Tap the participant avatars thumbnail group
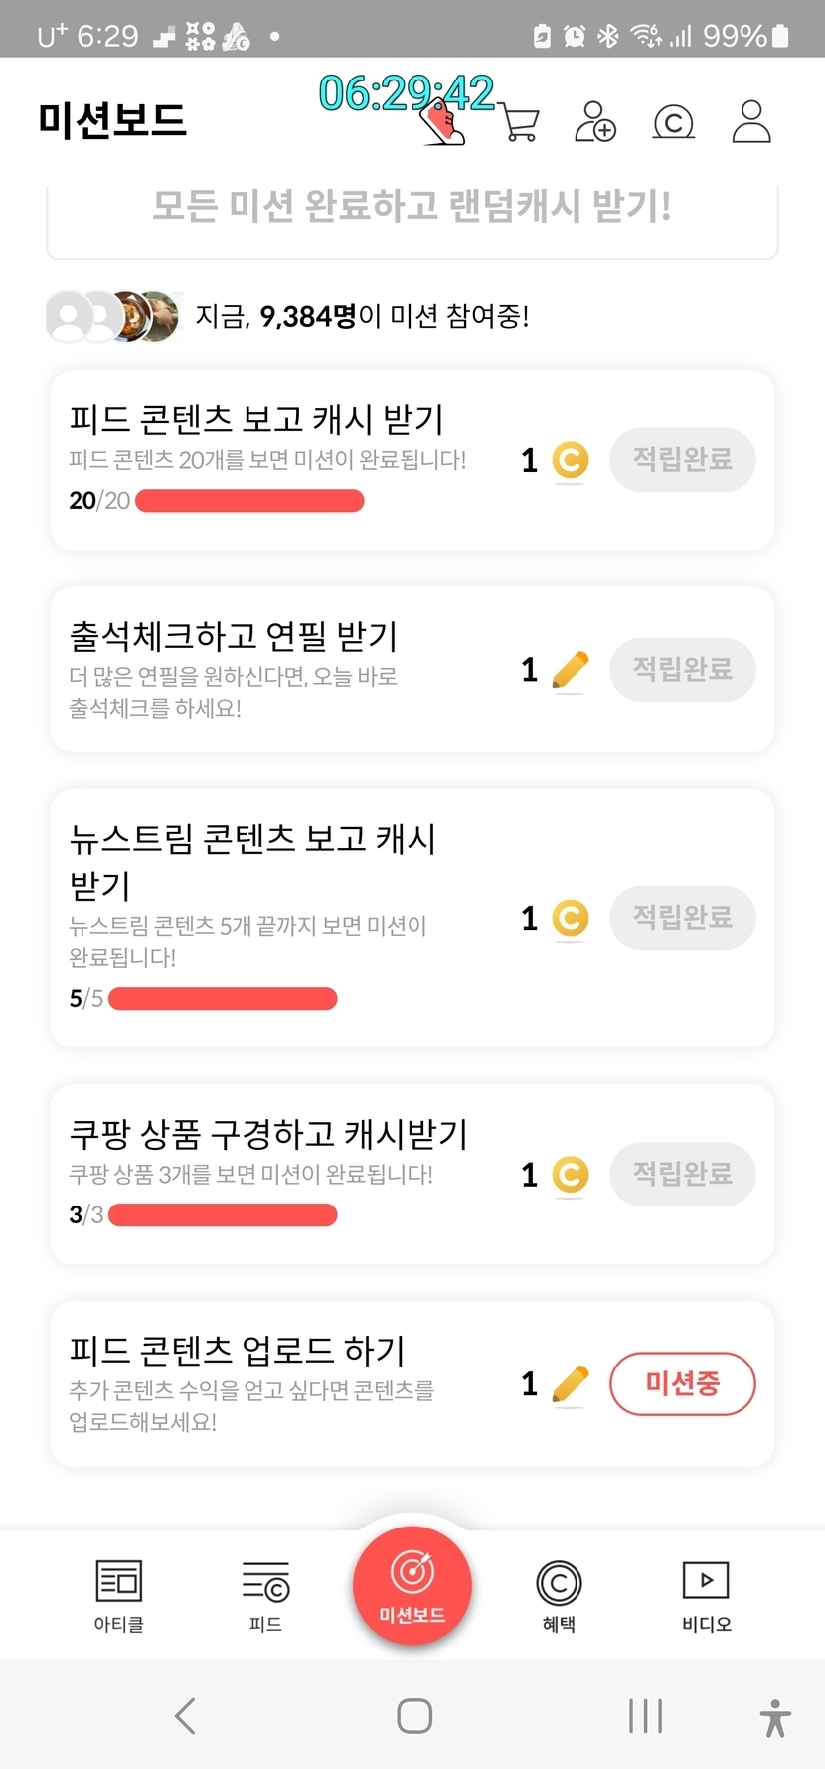This screenshot has height=1769, width=825. click(x=114, y=316)
